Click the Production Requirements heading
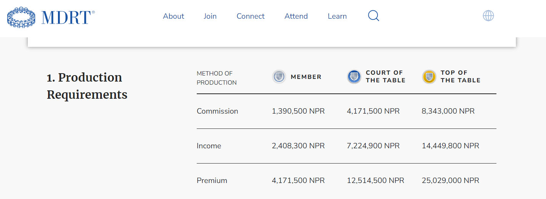The width and height of the screenshot is (546, 199). pos(87,86)
